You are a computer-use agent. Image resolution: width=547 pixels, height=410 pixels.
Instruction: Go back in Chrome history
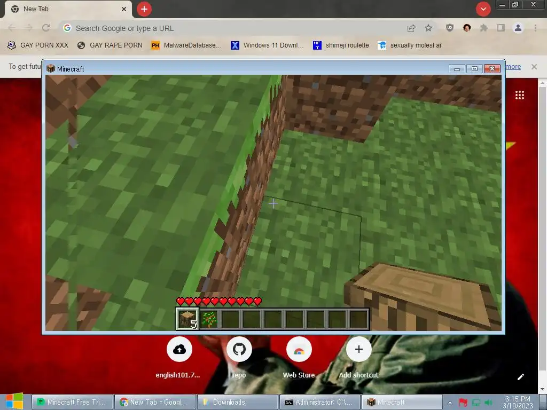click(12, 28)
